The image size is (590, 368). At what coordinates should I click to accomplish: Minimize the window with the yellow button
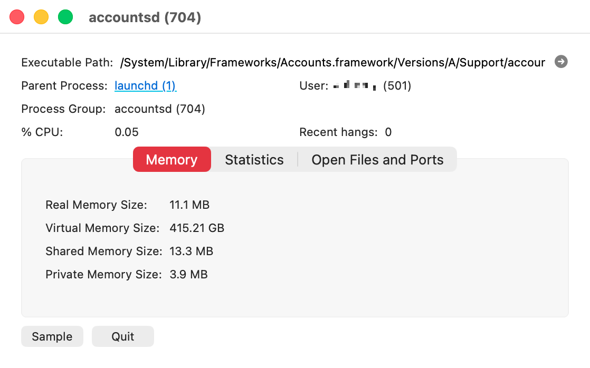tap(41, 17)
